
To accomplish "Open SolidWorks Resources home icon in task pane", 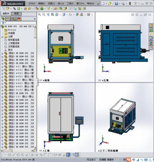I will (151, 25).
